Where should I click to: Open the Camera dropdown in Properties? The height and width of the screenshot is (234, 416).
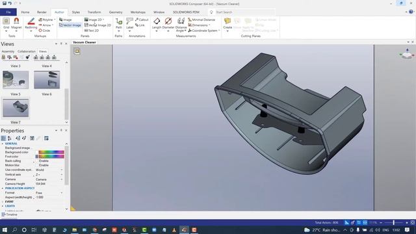click(x=62, y=179)
